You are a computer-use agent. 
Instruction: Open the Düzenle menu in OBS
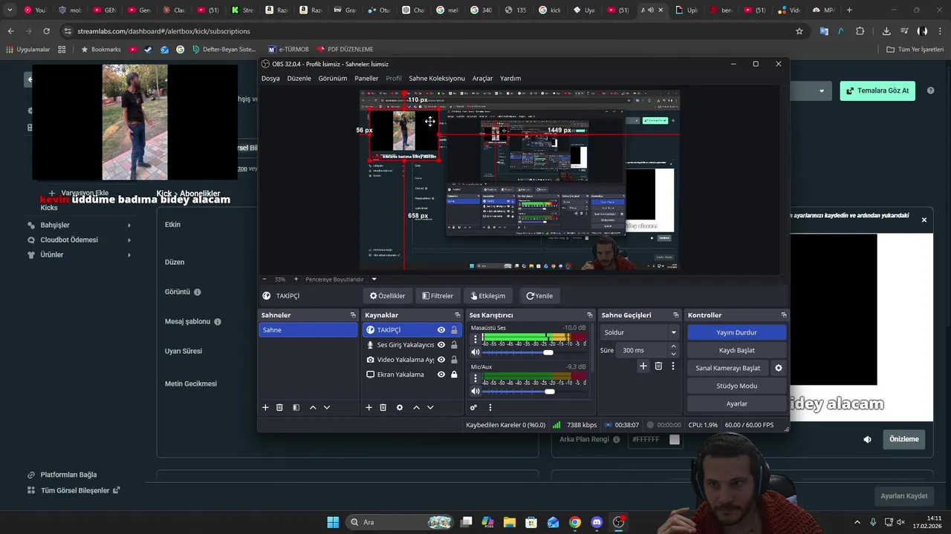tap(299, 78)
